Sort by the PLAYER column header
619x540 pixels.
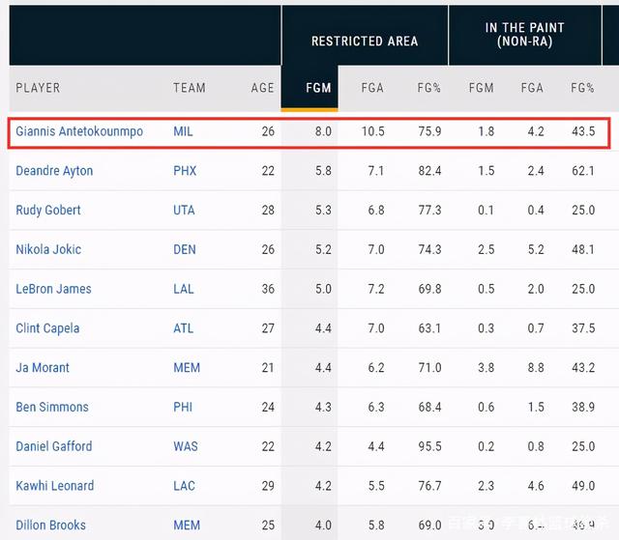pyautogui.click(x=38, y=88)
